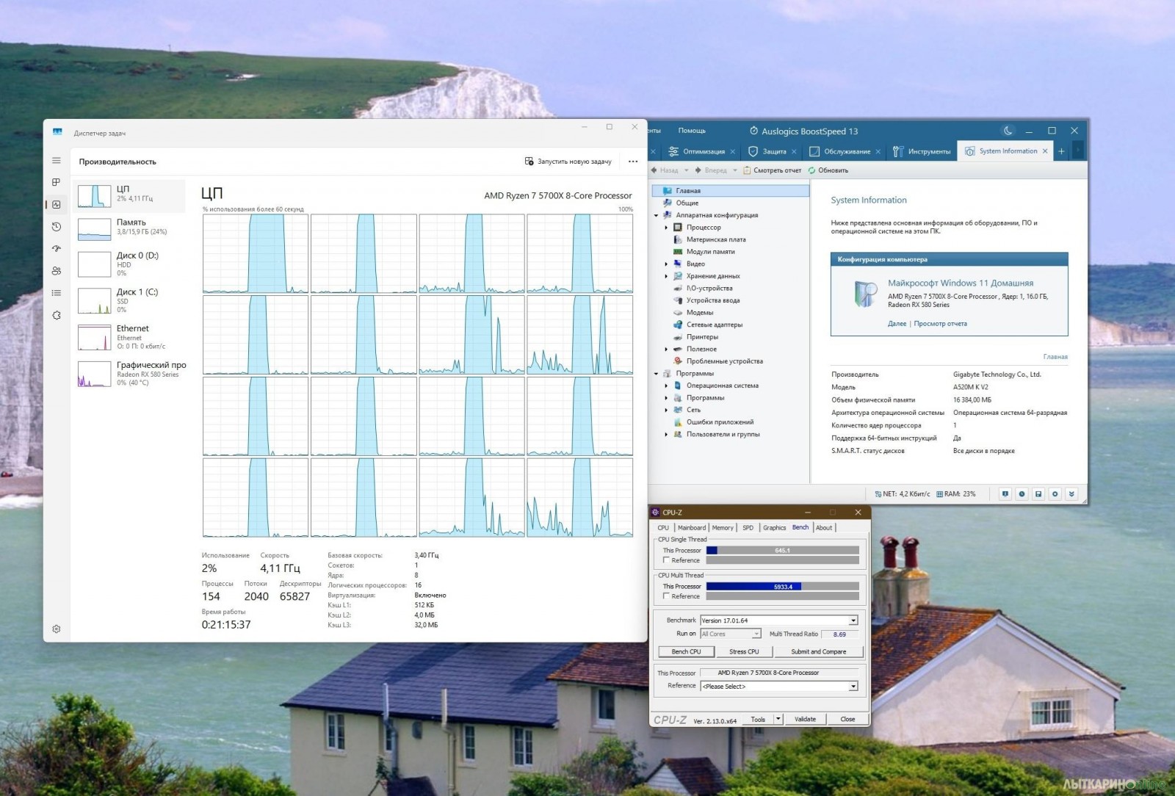Image resolution: width=1175 pixels, height=796 pixels.
Task: Select the Performance page icon in Task Manager sidebar
Action: (57, 205)
